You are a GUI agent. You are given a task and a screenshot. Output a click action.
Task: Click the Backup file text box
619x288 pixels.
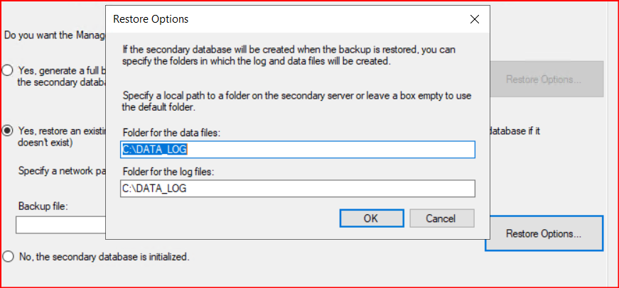tap(60, 225)
